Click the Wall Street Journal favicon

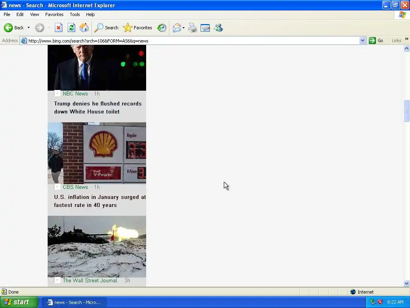(x=57, y=280)
